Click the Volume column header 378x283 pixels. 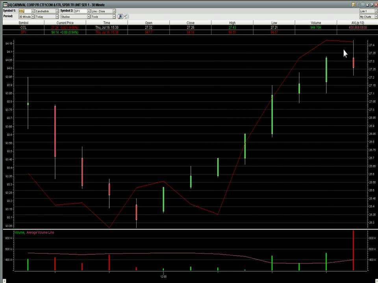[x=316, y=23]
